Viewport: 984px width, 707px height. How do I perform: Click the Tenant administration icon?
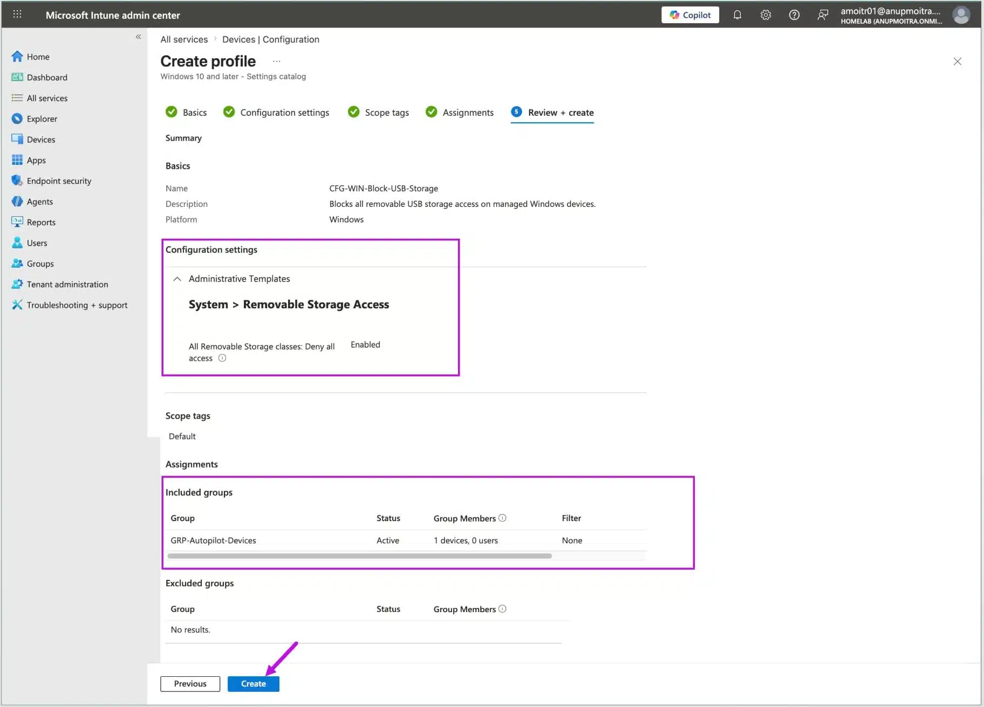(17, 284)
